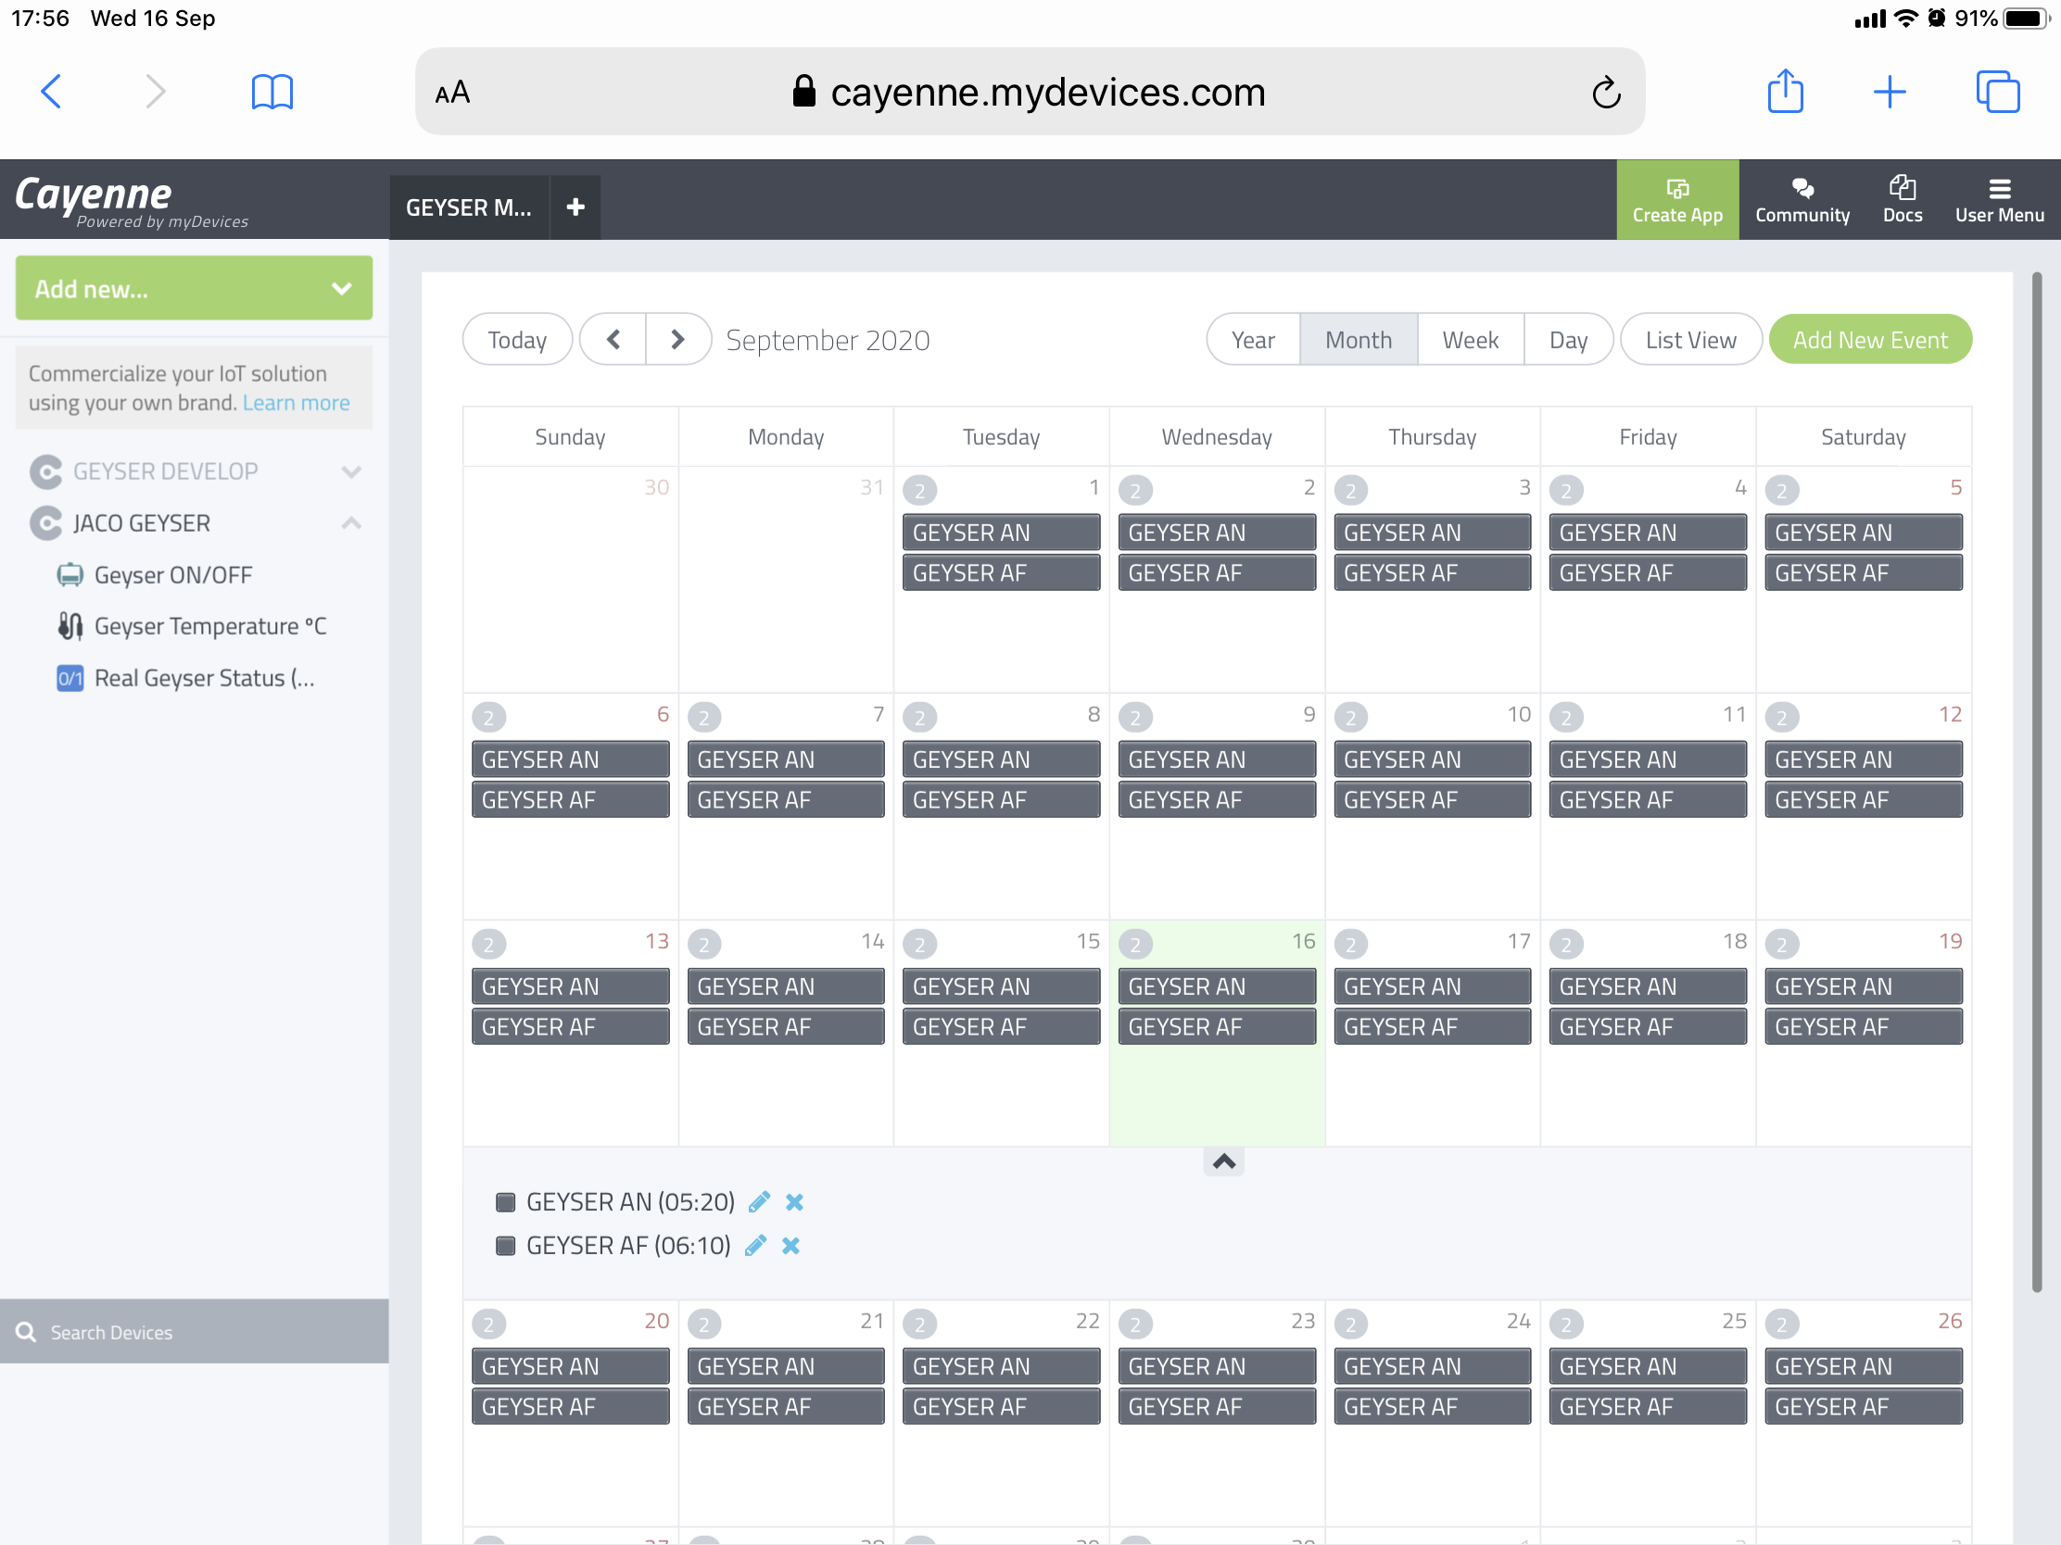The image size is (2061, 1545).
Task: Delete GEYSER AF (06:10) event with X
Action: [790, 1245]
